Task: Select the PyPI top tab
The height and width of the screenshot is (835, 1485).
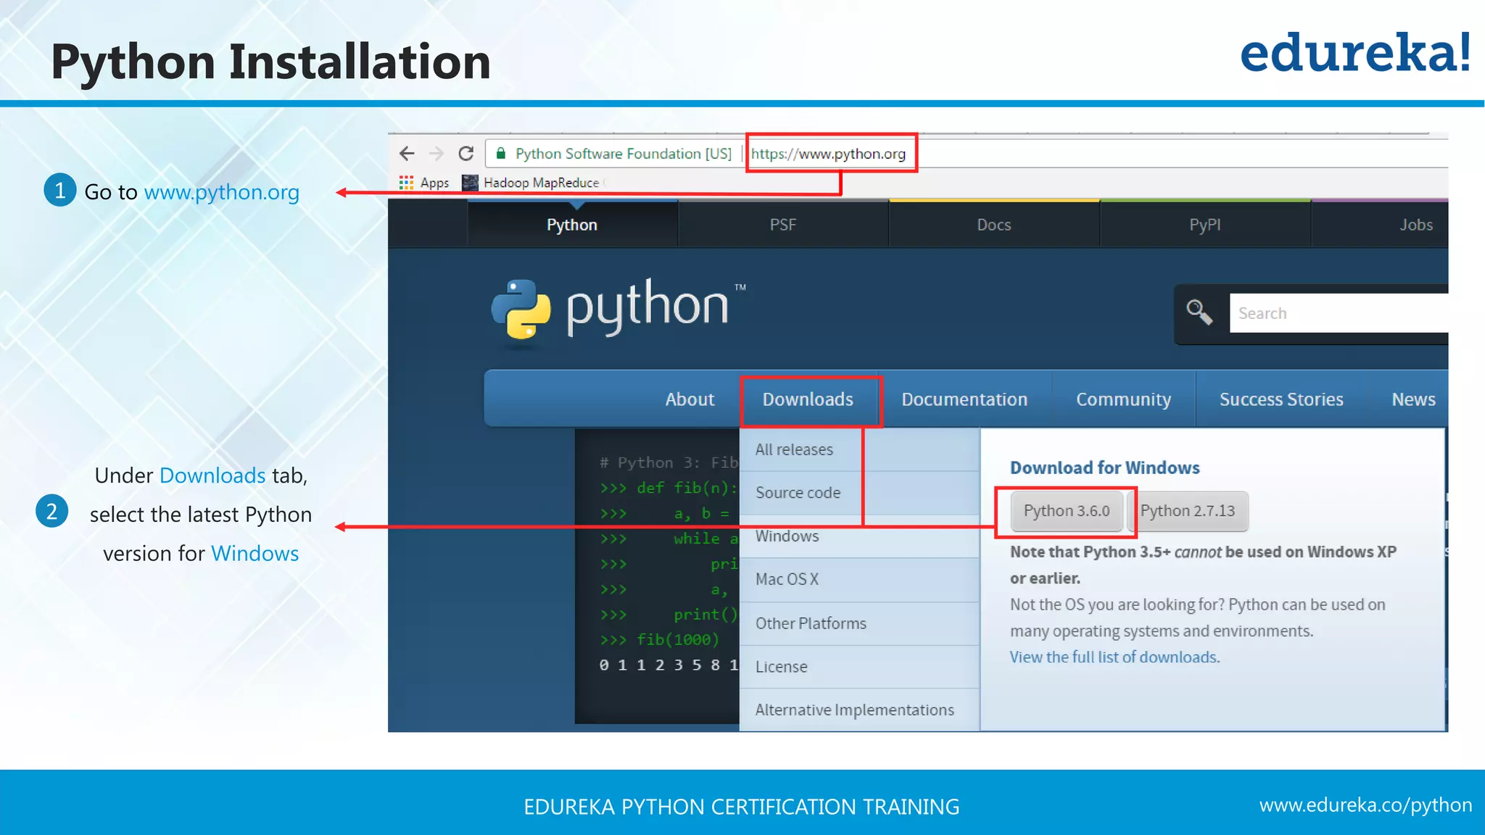Action: [x=1205, y=225]
